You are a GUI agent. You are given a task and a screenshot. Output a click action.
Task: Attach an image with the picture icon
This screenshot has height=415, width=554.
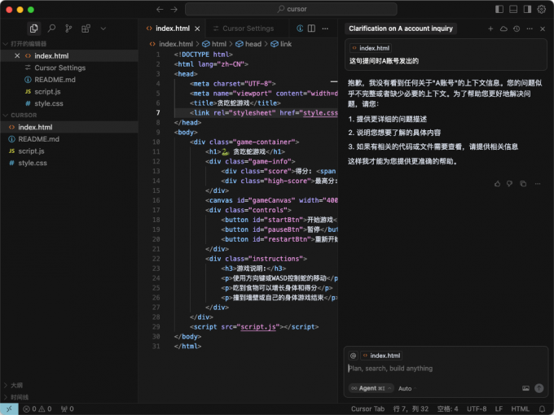point(525,388)
